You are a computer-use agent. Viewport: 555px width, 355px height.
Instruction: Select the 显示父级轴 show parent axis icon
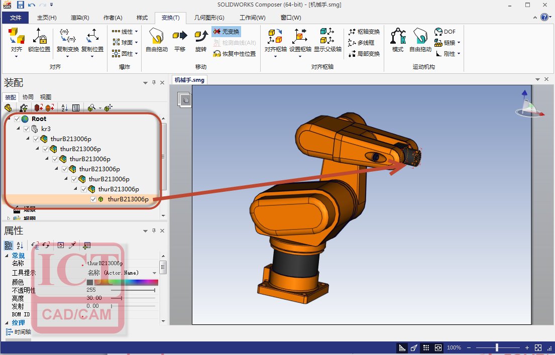[327, 40]
